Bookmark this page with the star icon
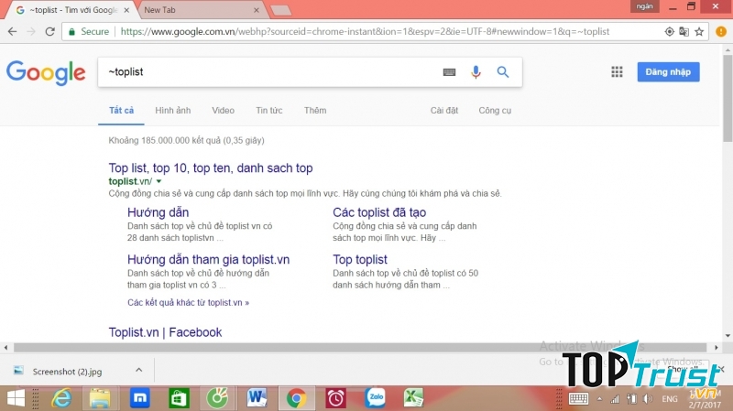This screenshot has height=411, width=733. click(x=700, y=31)
